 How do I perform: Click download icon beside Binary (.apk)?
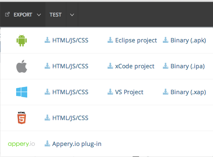165,40
